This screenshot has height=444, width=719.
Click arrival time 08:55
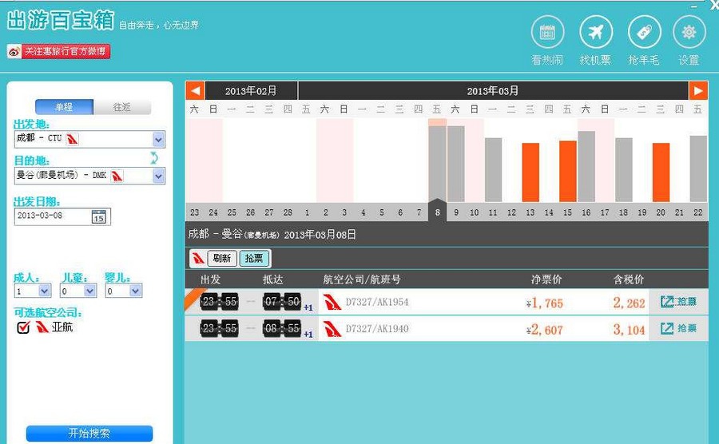282,328
